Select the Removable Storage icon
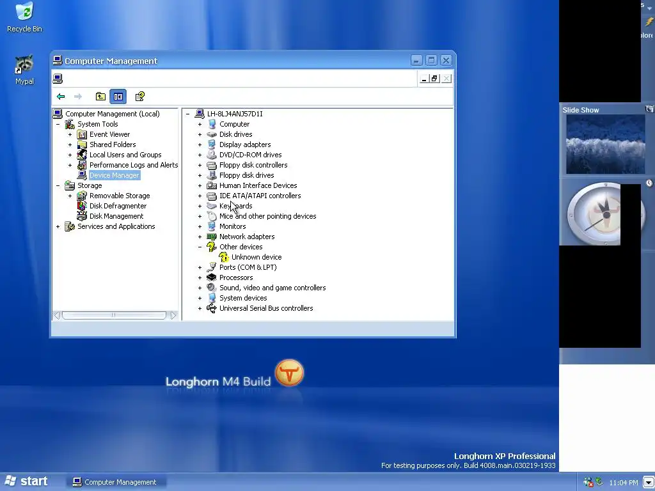 click(82, 196)
